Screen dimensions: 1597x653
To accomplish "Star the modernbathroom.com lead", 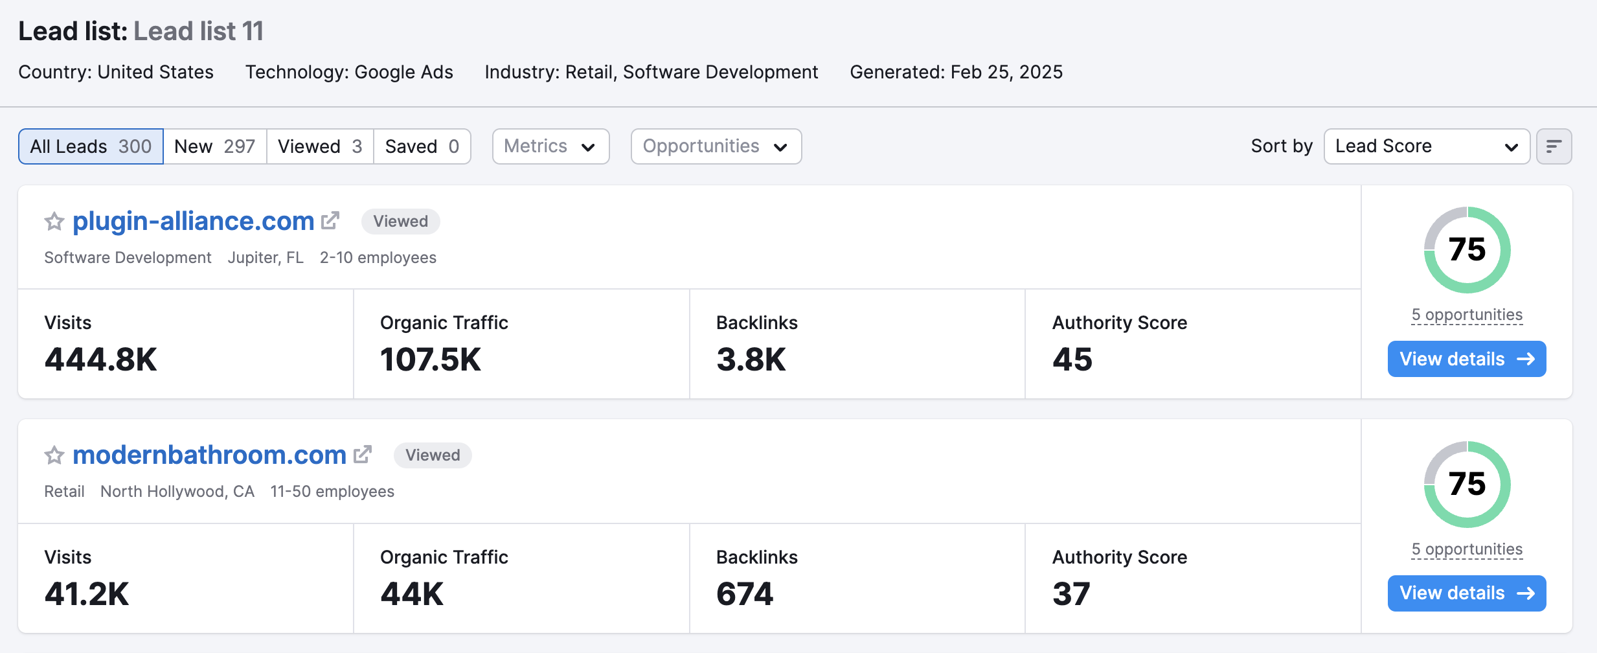I will pos(54,455).
